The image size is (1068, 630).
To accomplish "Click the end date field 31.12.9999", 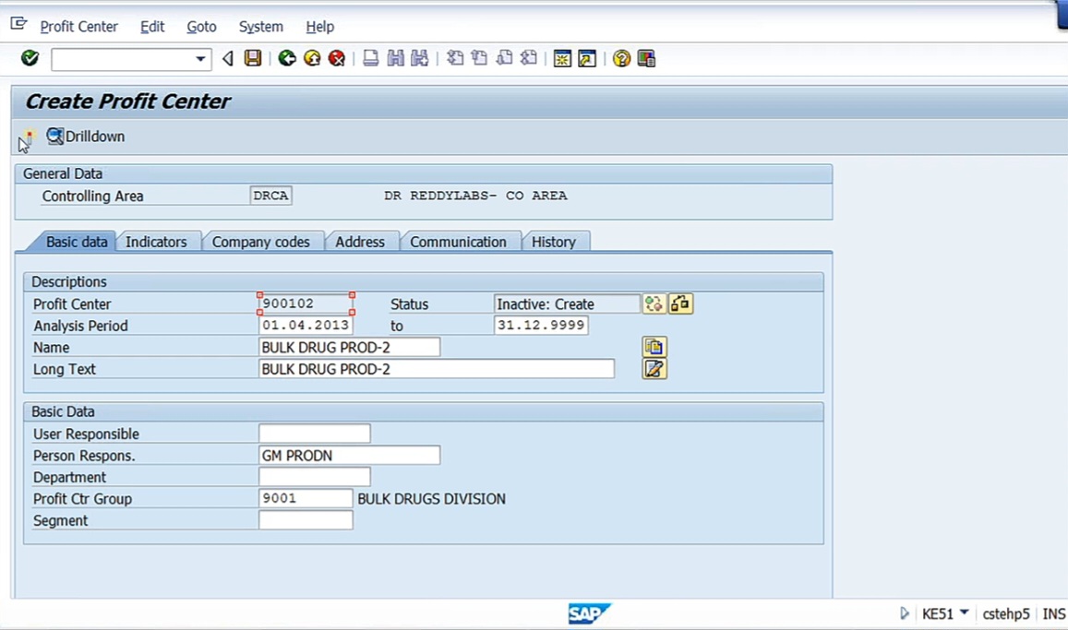I will pyautogui.click(x=541, y=326).
